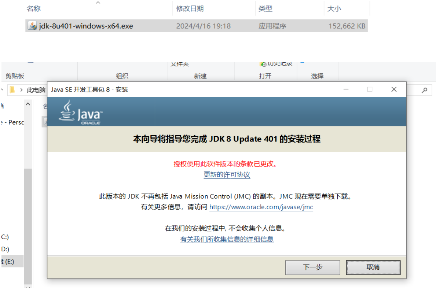Click the jdk installer file icon
Viewport: 436px width, 288px height.
pos(32,26)
